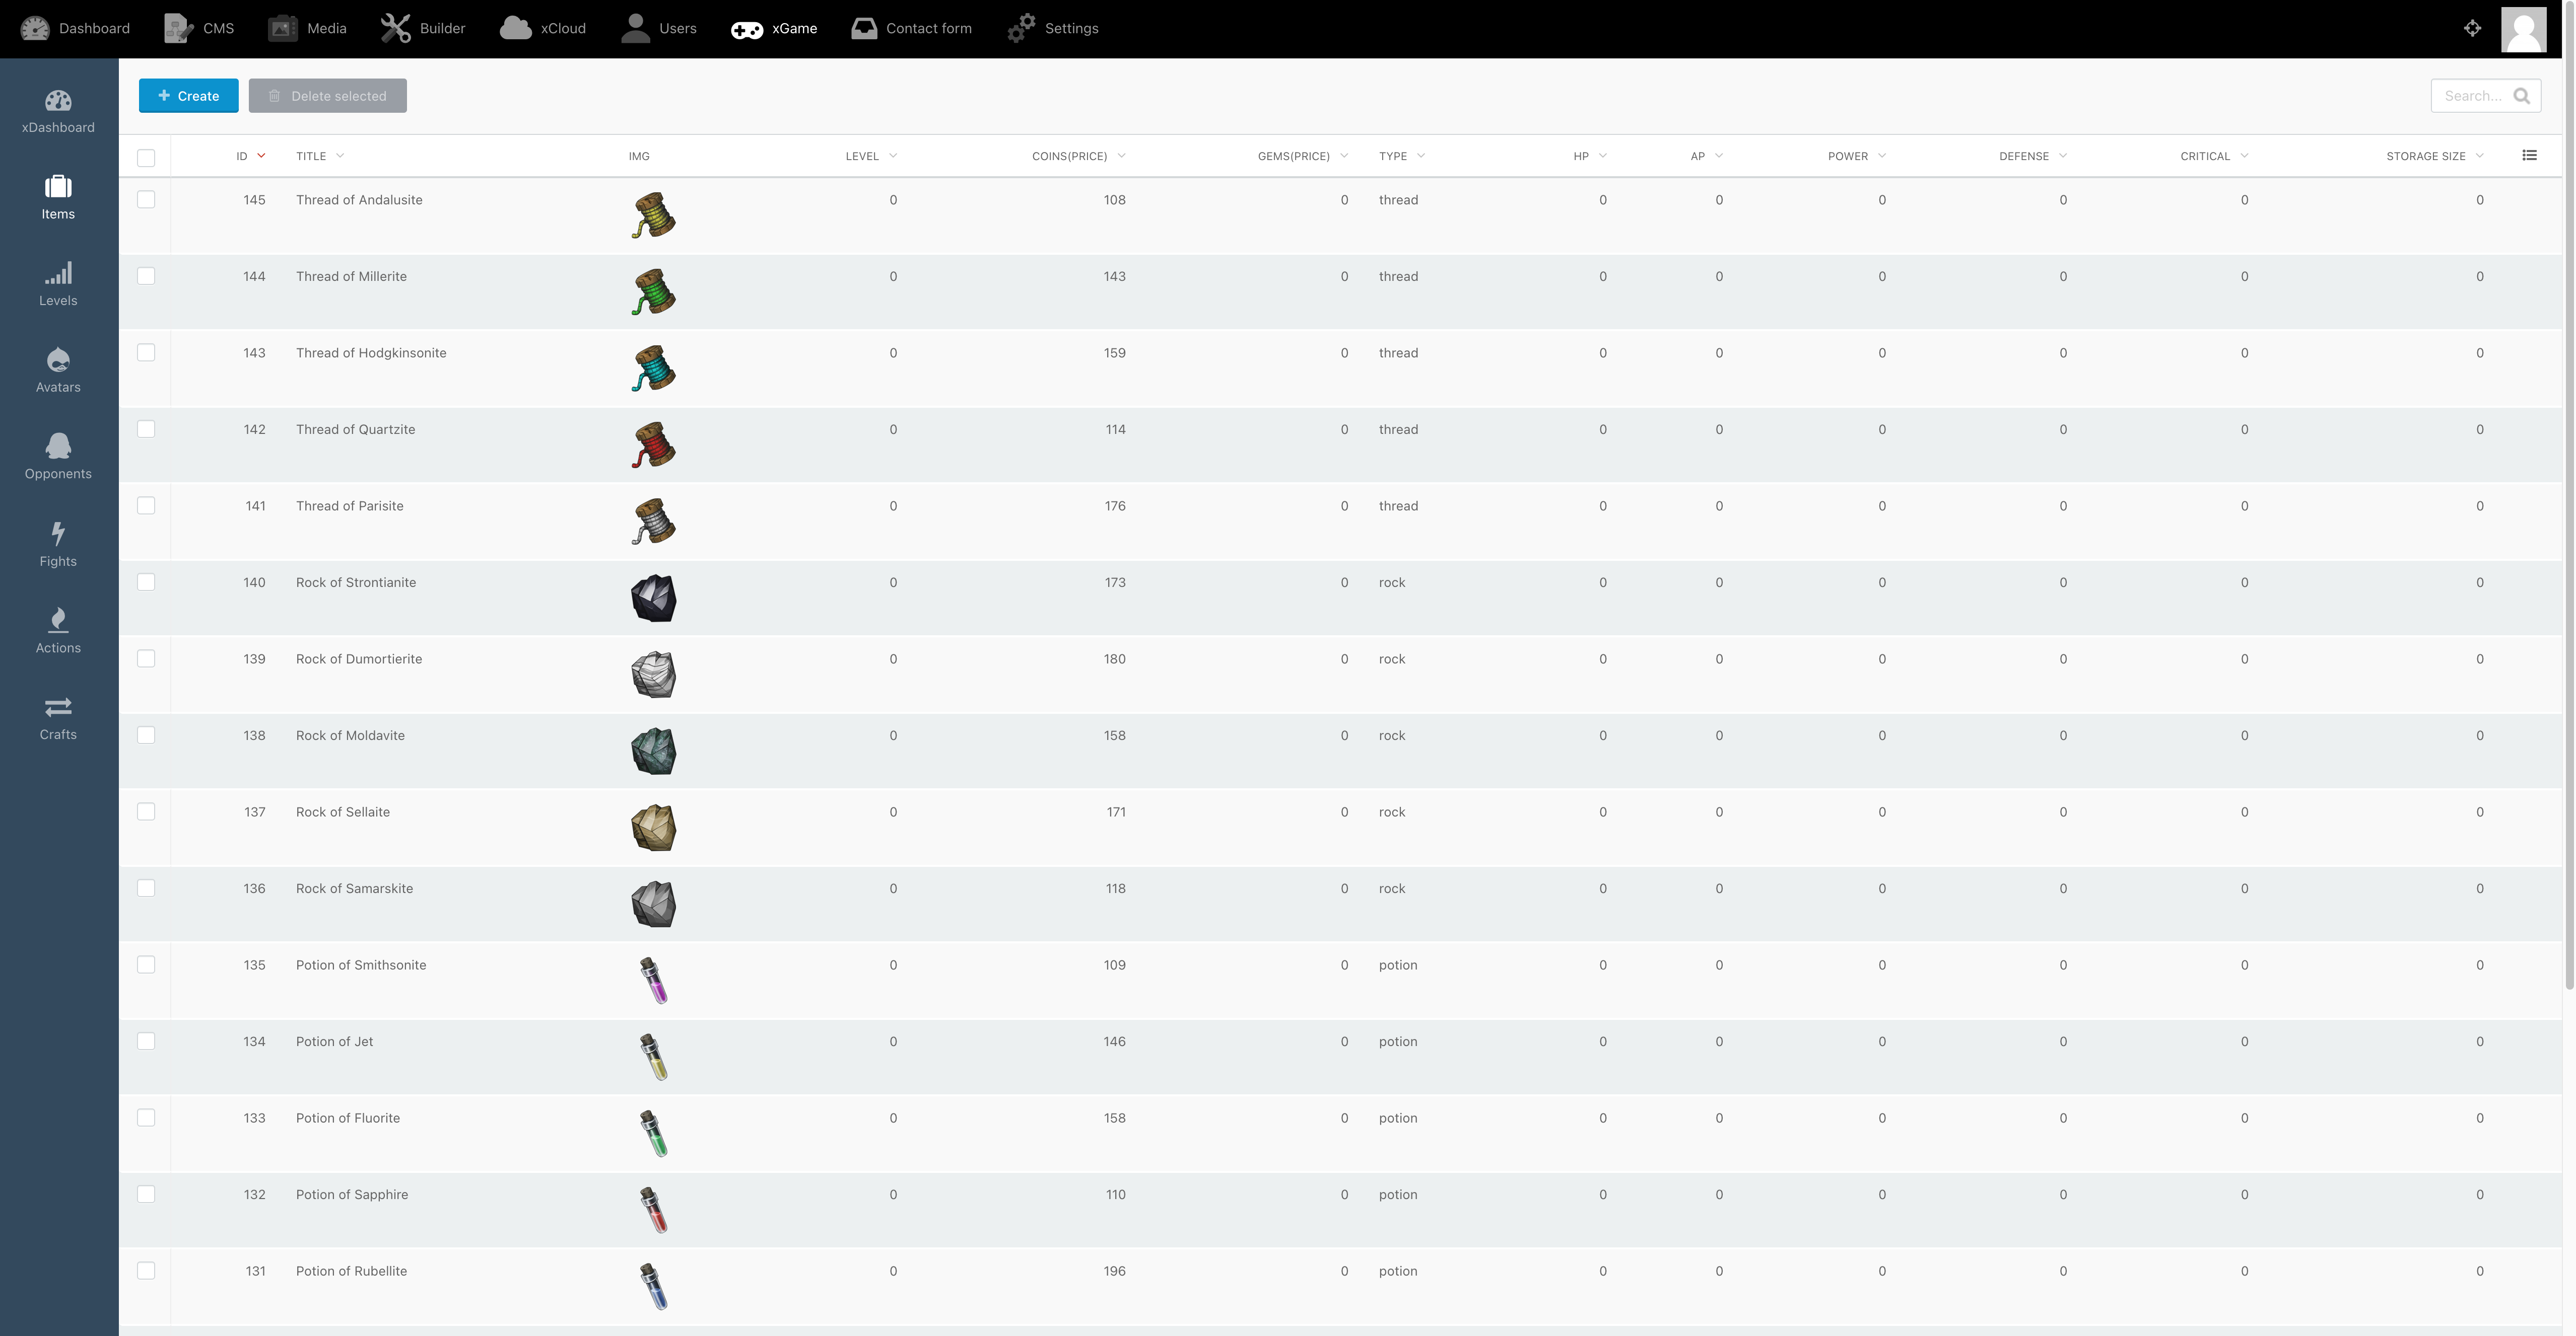
Task: Select the Actions sidebar icon
Action: click(58, 631)
